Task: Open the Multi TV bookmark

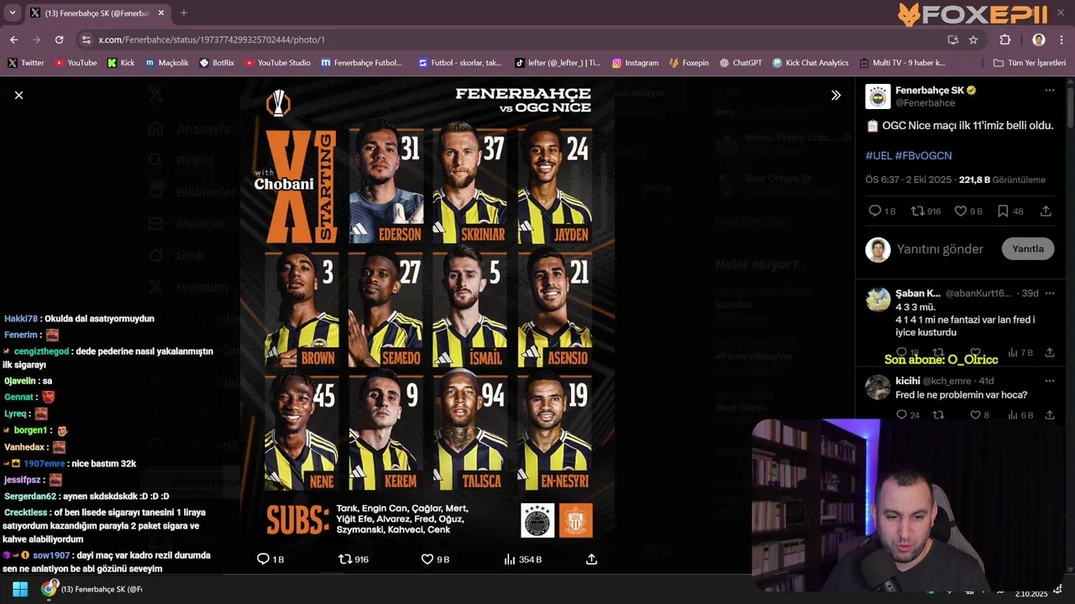Action: 902,63
